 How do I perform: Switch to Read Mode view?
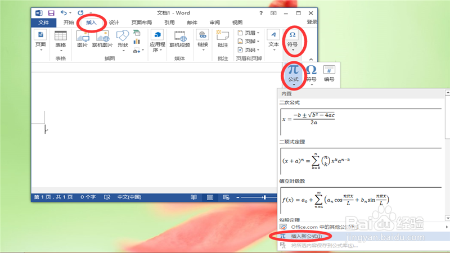tap(193, 197)
